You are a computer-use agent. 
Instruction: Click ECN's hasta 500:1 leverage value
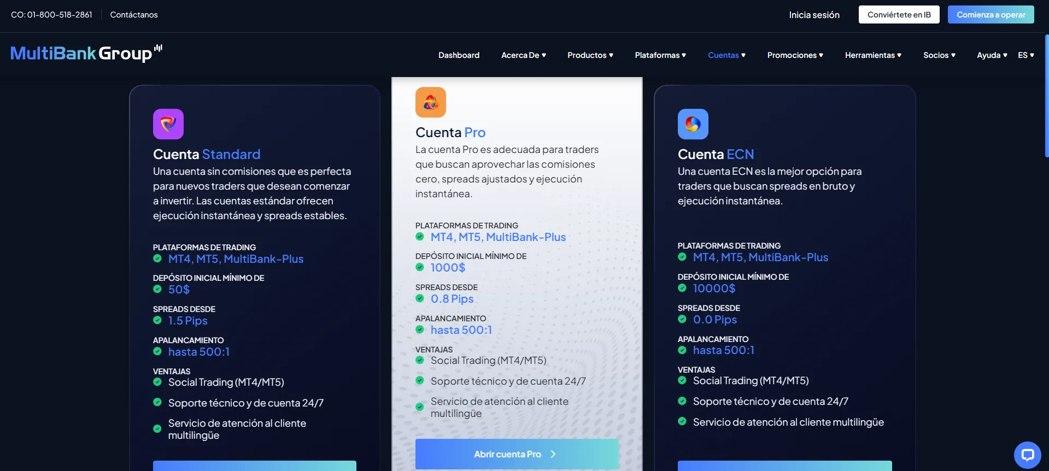(724, 350)
